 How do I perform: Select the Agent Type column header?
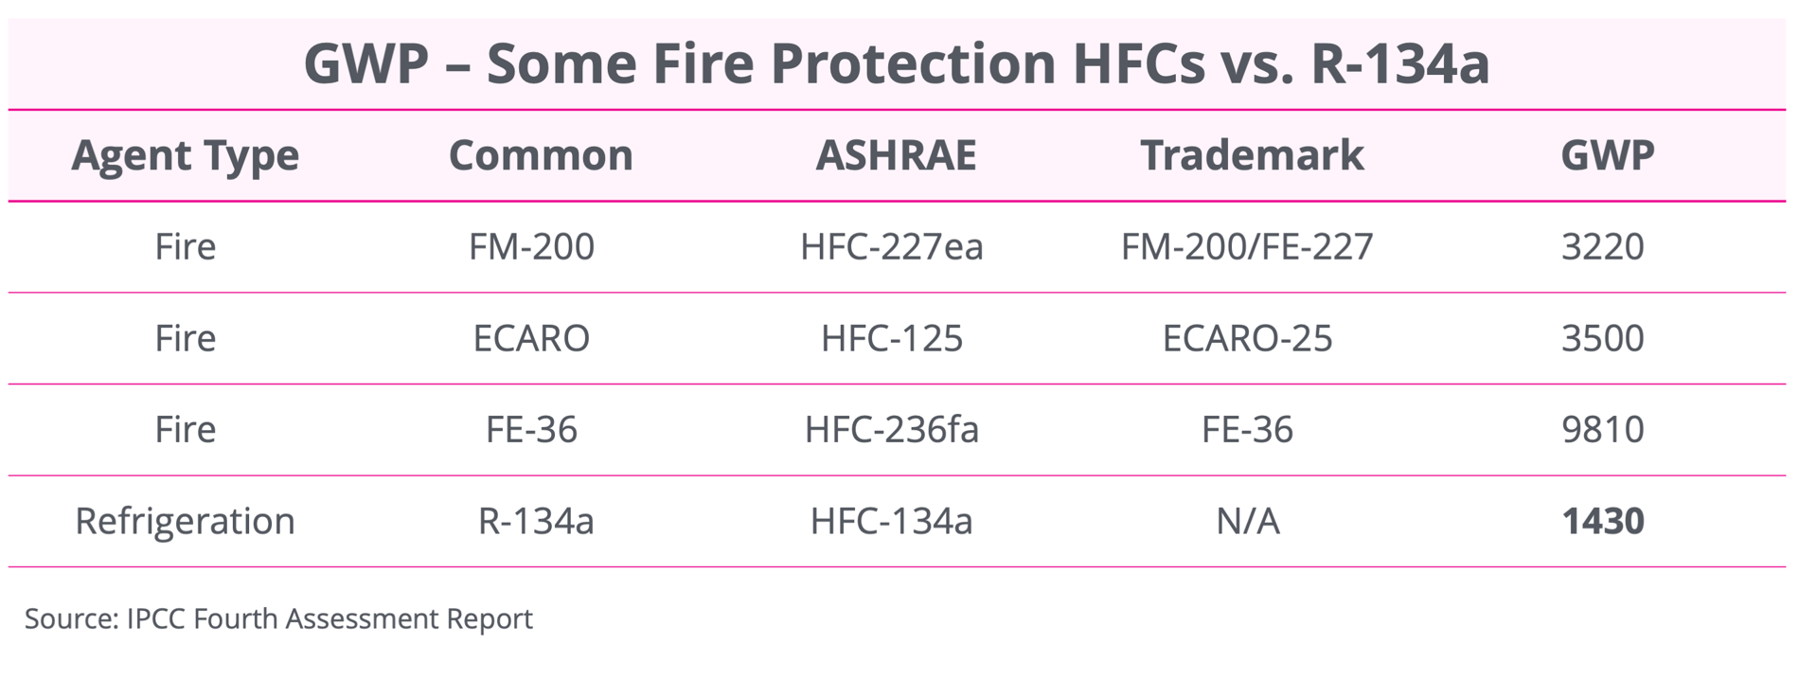coord(186,154)
